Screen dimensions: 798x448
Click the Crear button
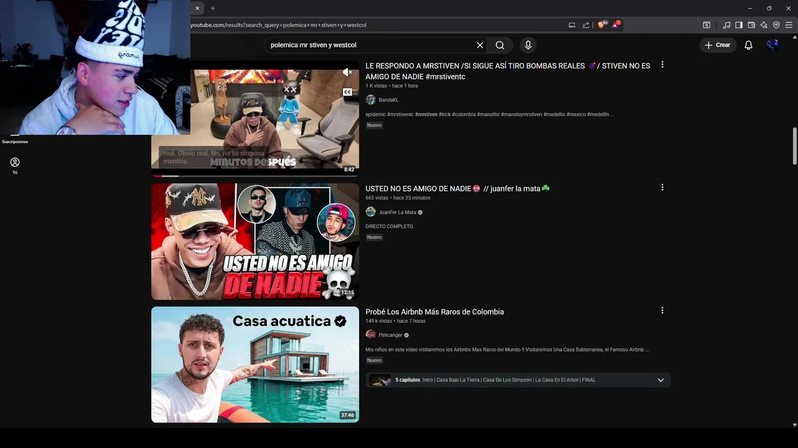717,45
